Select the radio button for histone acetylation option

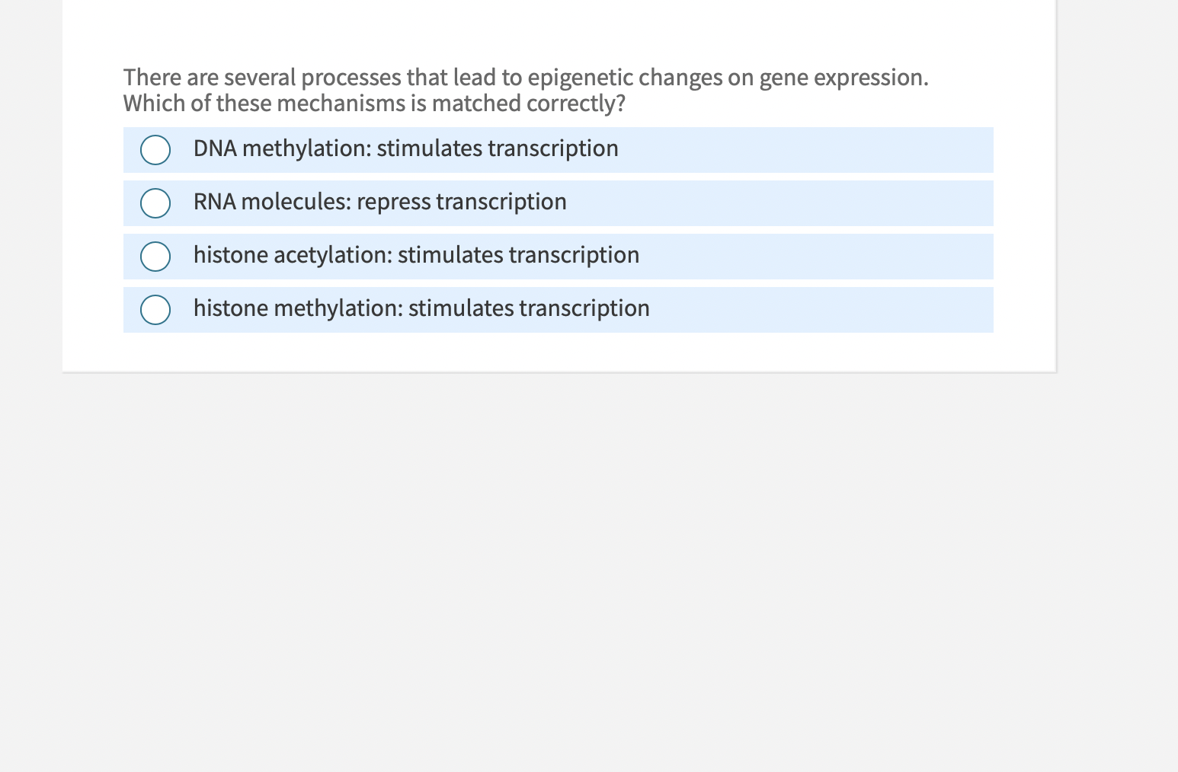[155, 257]
